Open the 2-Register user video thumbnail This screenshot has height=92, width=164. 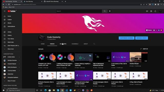(47, 57)
